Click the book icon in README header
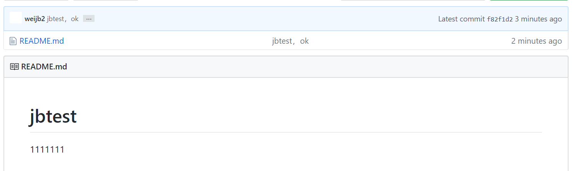This screenshot has width=577, height=171. point(14,67)
